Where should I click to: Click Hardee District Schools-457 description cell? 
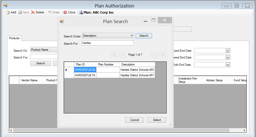[137, 75]
